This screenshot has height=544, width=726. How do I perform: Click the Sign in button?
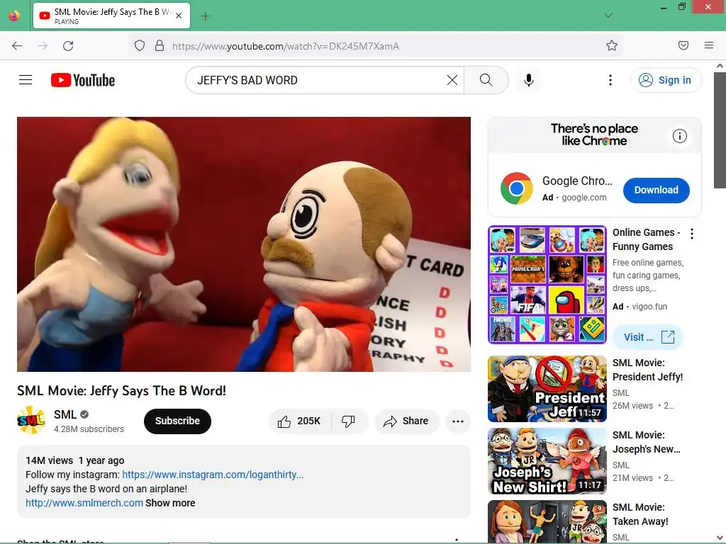tap(666, 80)
